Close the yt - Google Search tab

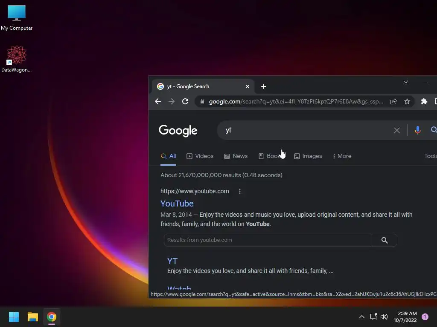(247, 86)
